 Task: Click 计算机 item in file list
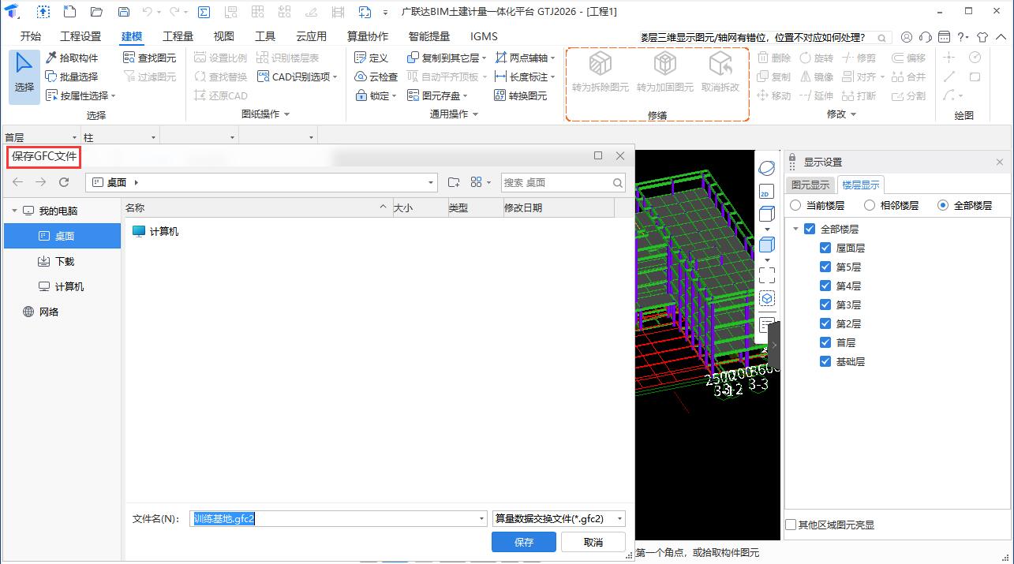click(x=155, y=231)
